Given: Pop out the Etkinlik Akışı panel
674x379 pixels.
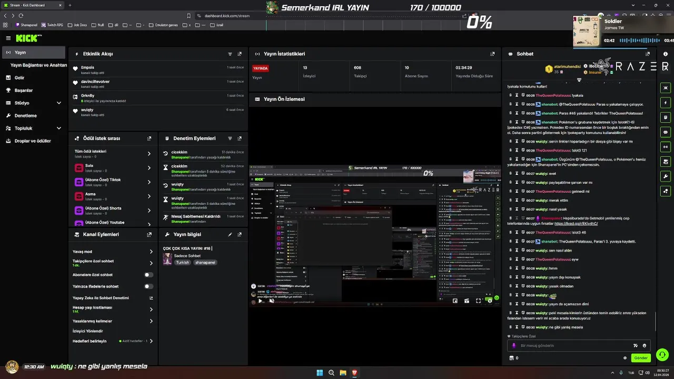Looking at the screenshot, I should (x=240, y=54).
